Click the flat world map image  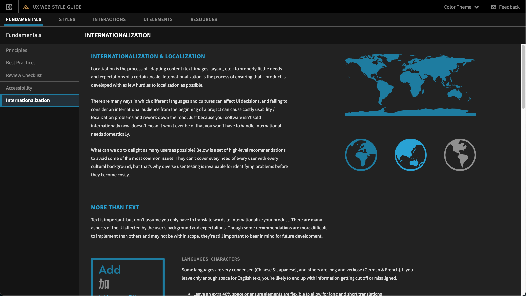coord(410,85)
